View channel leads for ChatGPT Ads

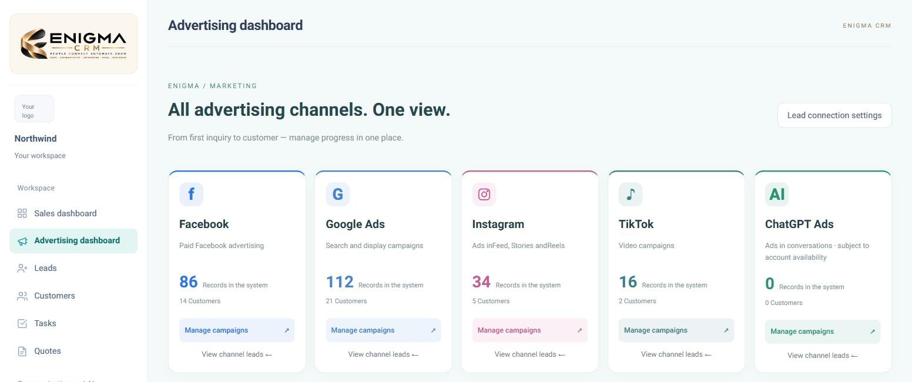tap(823, 356)
